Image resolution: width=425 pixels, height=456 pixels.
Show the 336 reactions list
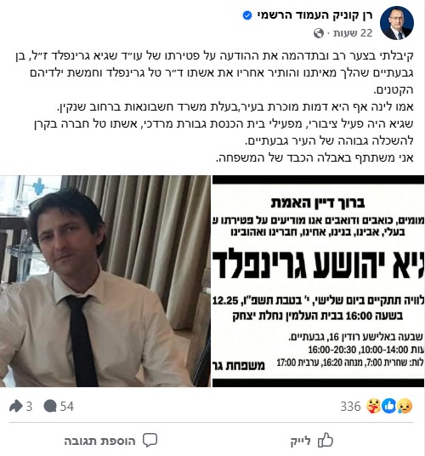click(350, 407)
